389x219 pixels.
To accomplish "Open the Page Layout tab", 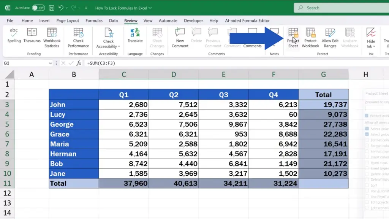I will pyautogui.click(x=68, y=21).
